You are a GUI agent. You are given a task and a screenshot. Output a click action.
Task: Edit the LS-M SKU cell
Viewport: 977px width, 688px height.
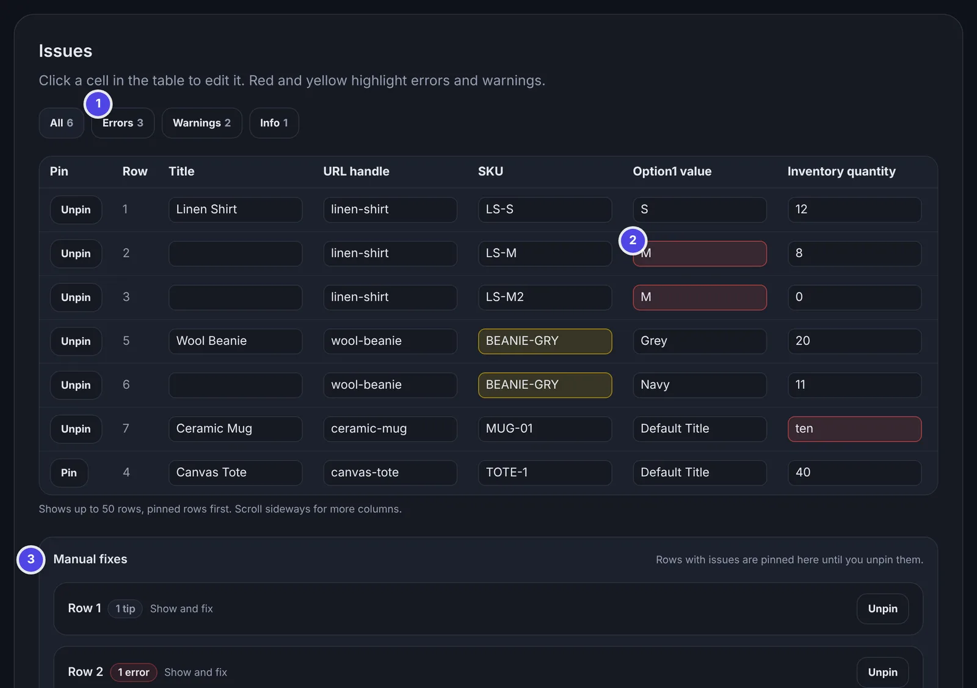click(x=545, y=253)
